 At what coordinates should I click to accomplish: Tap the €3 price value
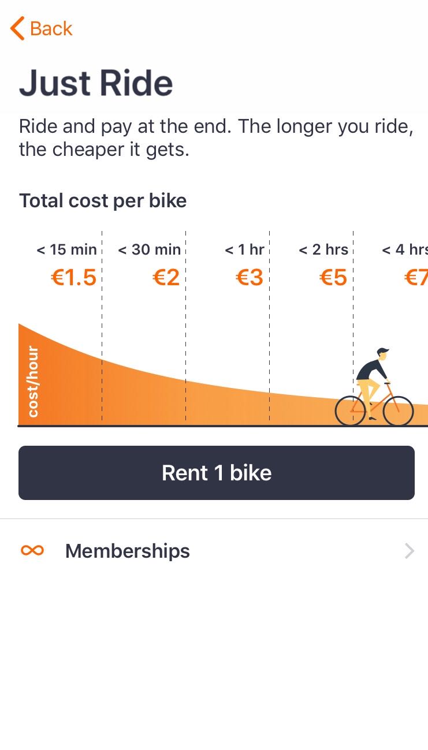[250, 278]
